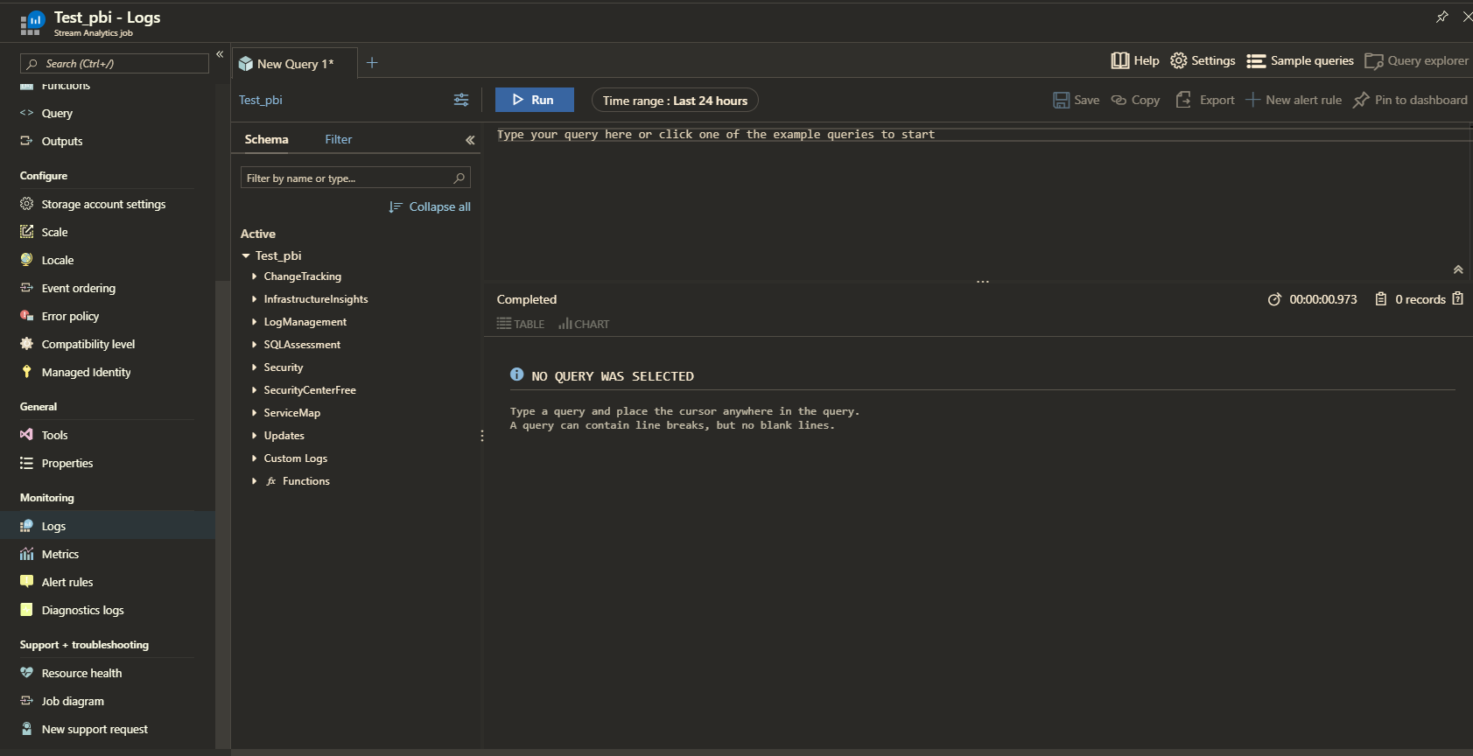Pin the Logs blade using the pushpin icon

[1442, 17]
